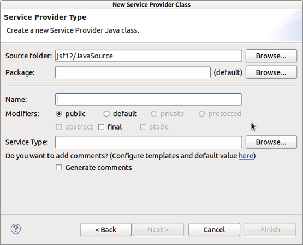
Task: Toggle the abstract checkbox
Action: [59, 127]
